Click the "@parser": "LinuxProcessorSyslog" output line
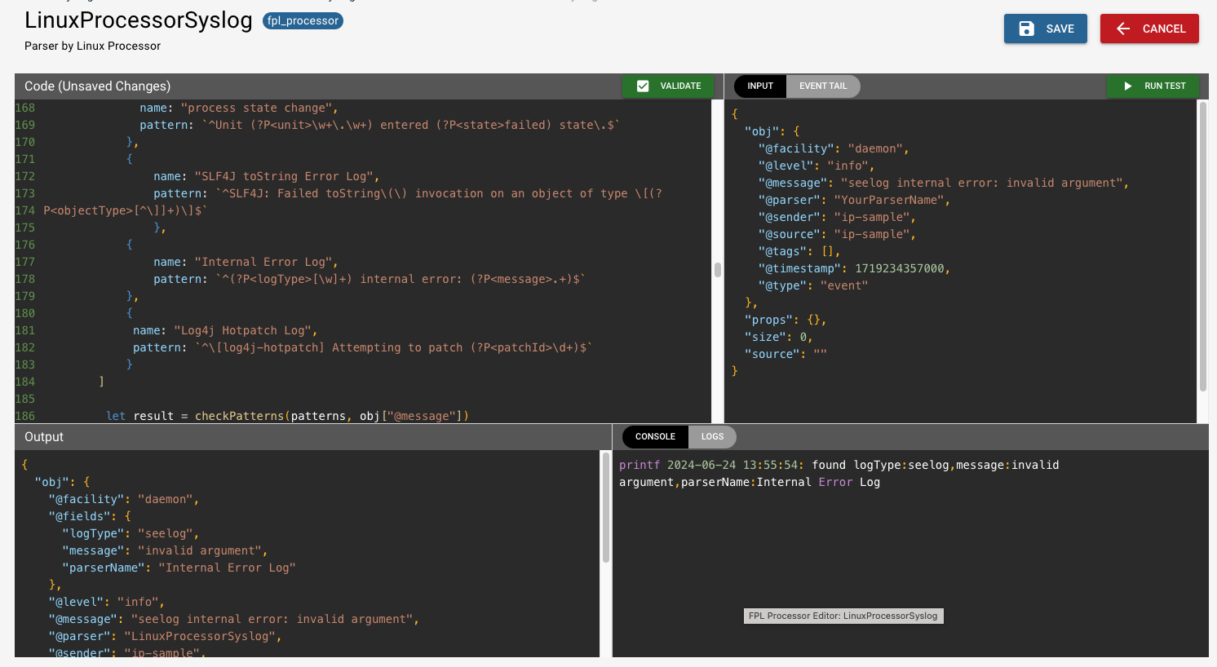The image size is (1217, 667). click(165, 636)
